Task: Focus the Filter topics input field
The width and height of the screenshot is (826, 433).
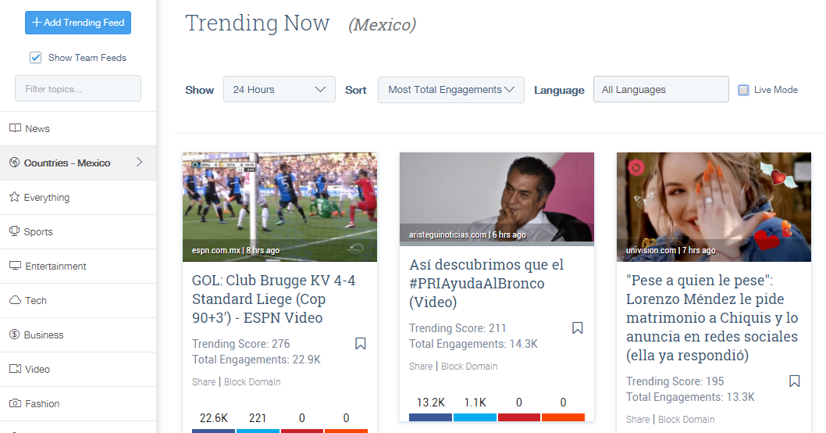Action: coord(78,88)
